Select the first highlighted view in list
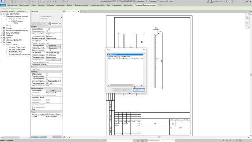Viewport: 252px width, 142px height. (x=125, y=54)
